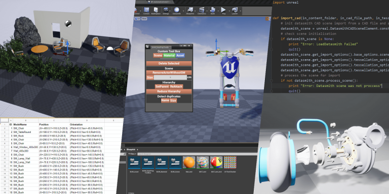Click the Blueprint breadcrumb in content browser path
The image size is (389, 194).
tap(131, 150)
